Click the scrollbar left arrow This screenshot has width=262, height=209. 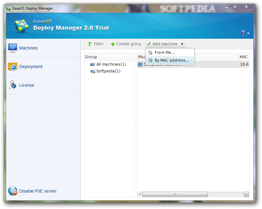coord(140,194)
